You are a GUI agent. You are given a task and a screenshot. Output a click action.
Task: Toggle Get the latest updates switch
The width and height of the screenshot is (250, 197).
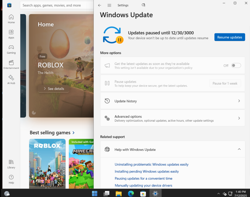coord(236,66)
